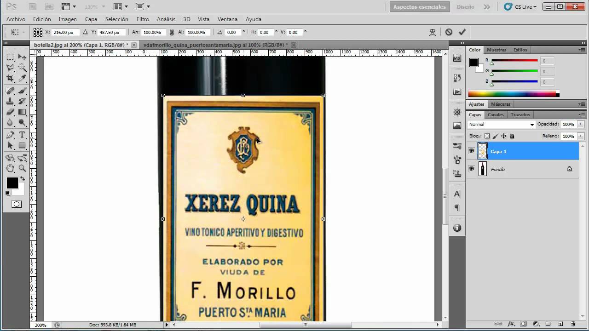Select the Horizontal Type tool
The image size is (589, 331).
coord(22,135)
